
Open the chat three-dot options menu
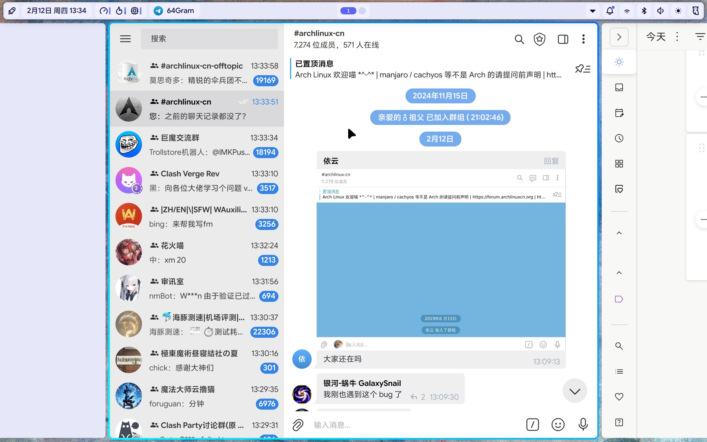pos(583,39)
